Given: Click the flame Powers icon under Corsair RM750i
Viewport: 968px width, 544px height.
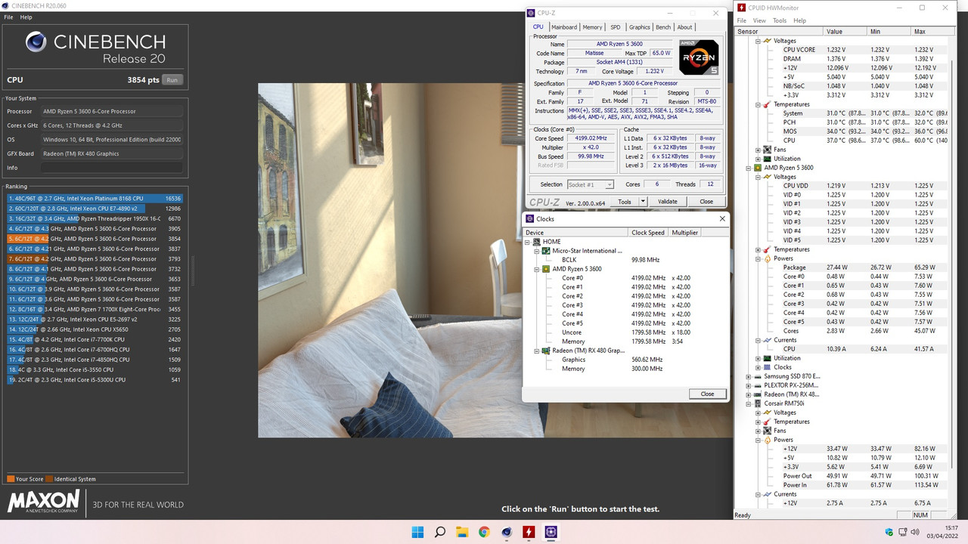Looking at the screenshot, I should [768, 440].
